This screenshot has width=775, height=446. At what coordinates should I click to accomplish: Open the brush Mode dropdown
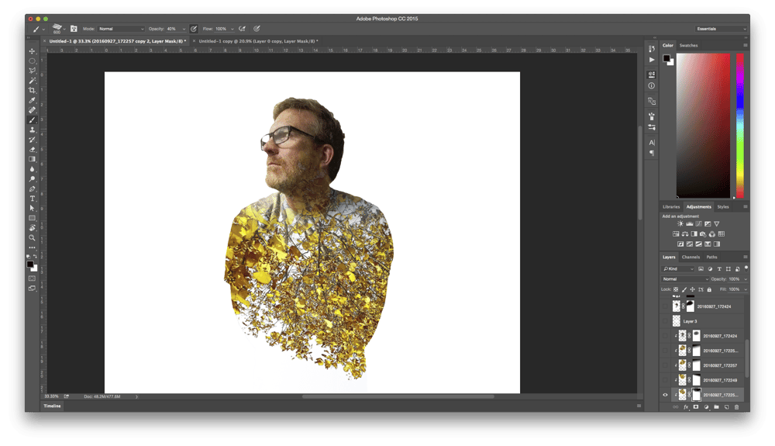(121, 29)
